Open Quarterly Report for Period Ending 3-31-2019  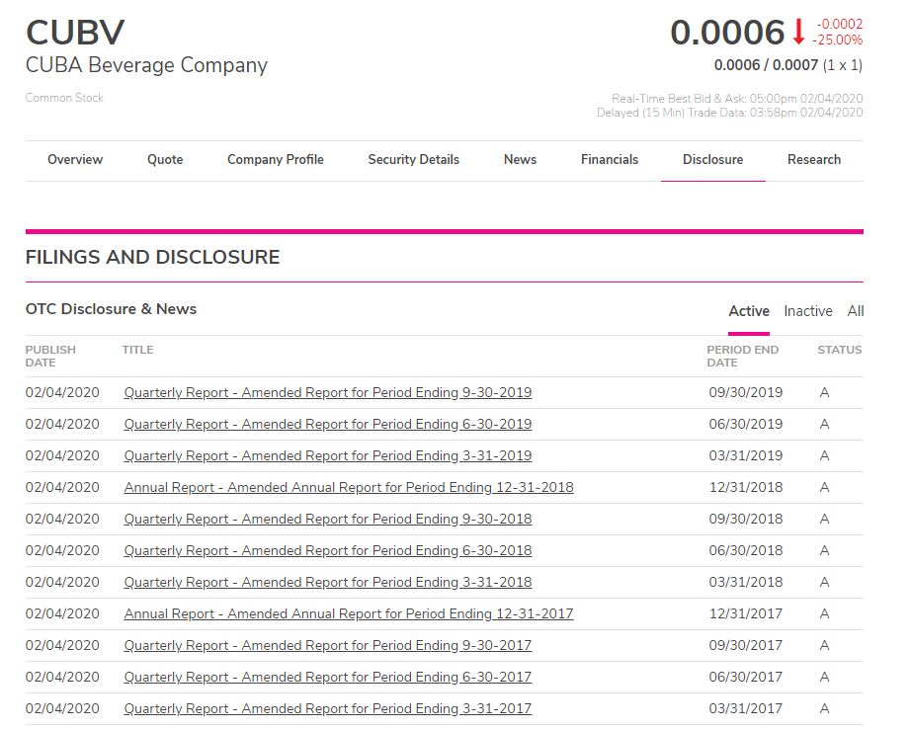coord(328,455)
